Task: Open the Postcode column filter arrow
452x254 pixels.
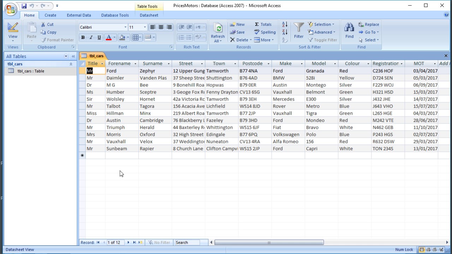Action: click(268, 64)
